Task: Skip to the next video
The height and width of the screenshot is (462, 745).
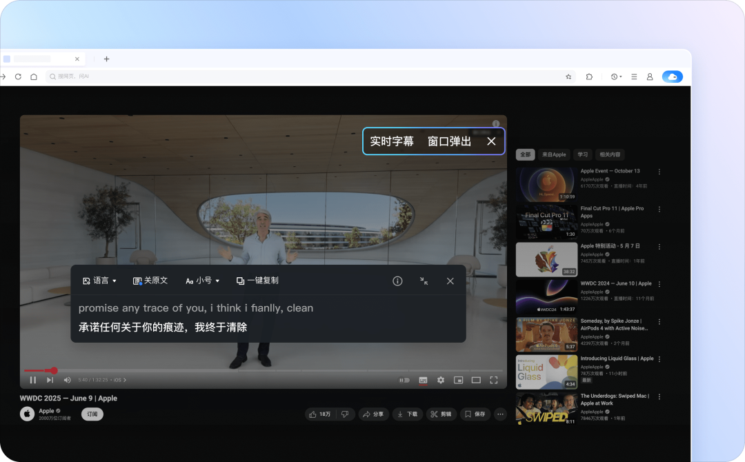Action: pyautogui.click(x=50, y=380)
